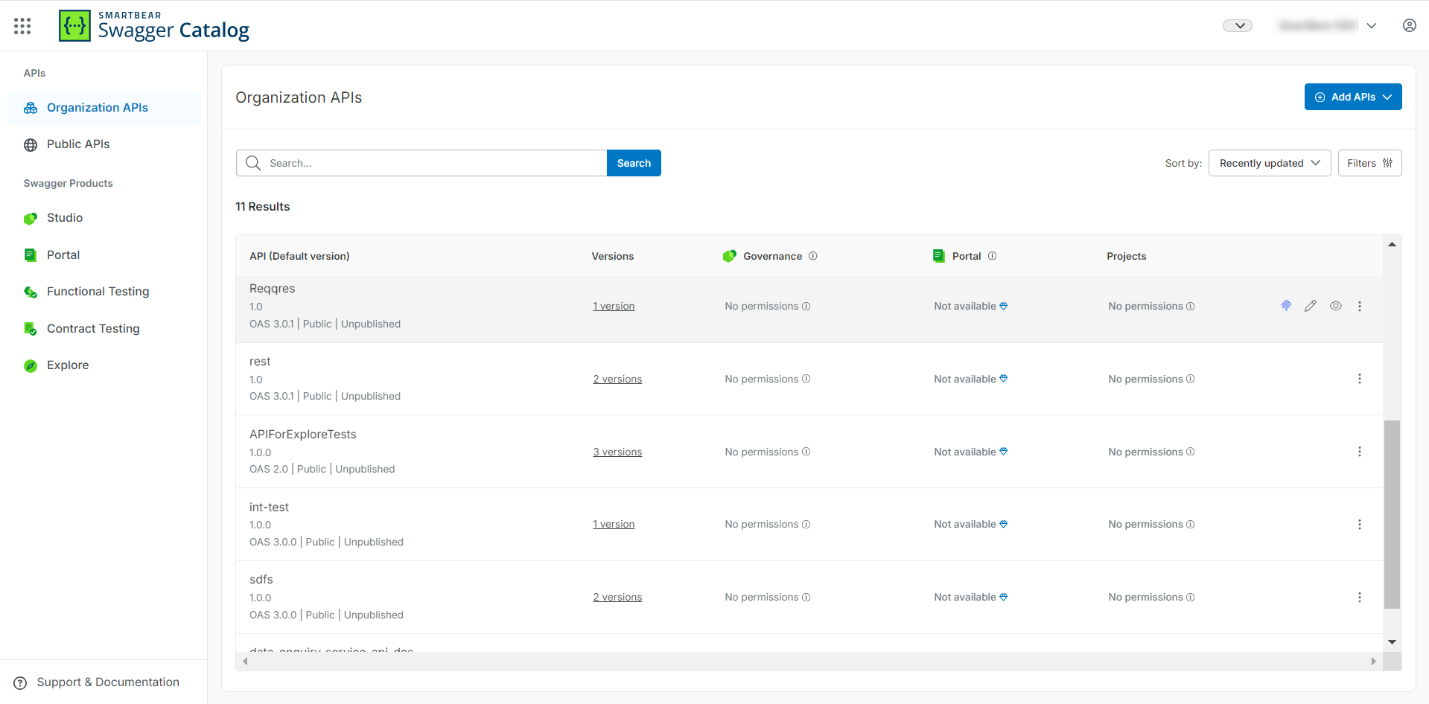Click the user account profile icon
The image size is (1429, 704).
tap(1409, 25)
